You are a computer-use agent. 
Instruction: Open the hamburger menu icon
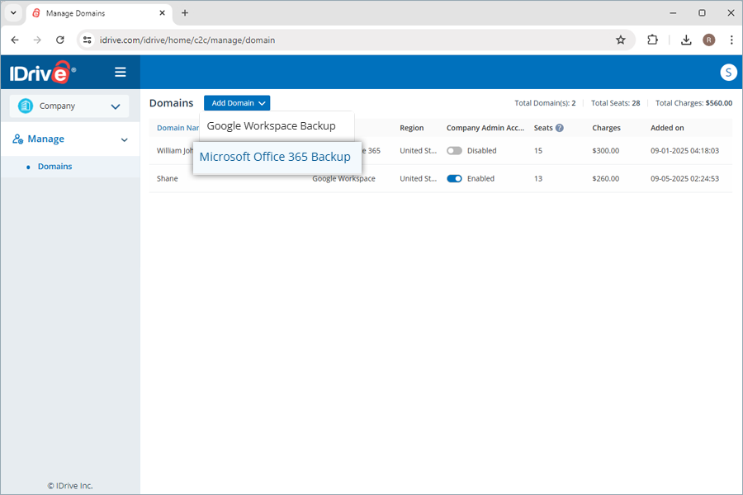point(121,72)
